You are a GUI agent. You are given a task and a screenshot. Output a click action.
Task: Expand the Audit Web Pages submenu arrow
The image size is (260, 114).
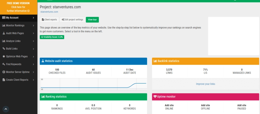point(34,33)
